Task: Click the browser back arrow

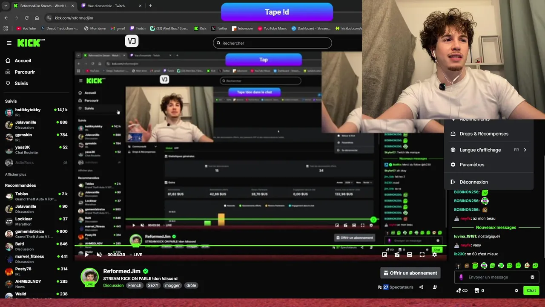Action: point(6,18)
